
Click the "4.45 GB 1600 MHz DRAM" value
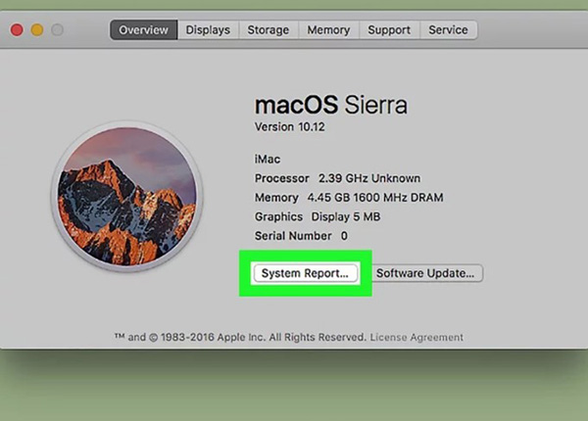[375, 198]
